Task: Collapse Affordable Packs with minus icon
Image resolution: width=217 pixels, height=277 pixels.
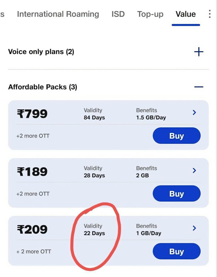Action: (x=199, y=87)
